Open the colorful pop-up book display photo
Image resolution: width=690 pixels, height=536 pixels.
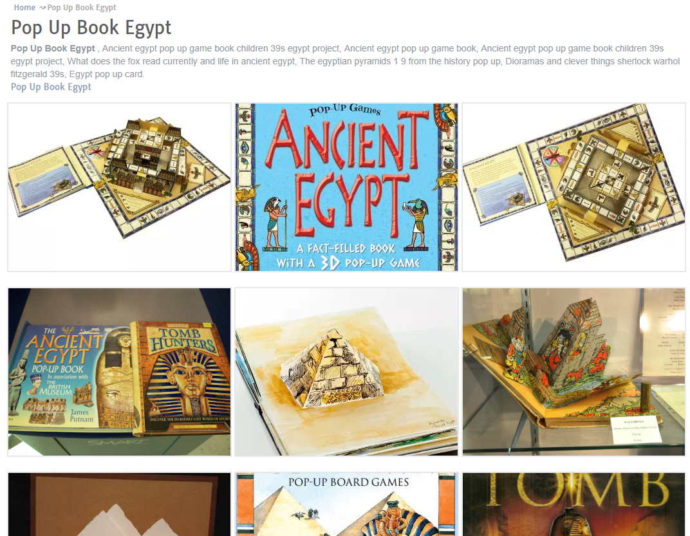(x=574, y=372)
